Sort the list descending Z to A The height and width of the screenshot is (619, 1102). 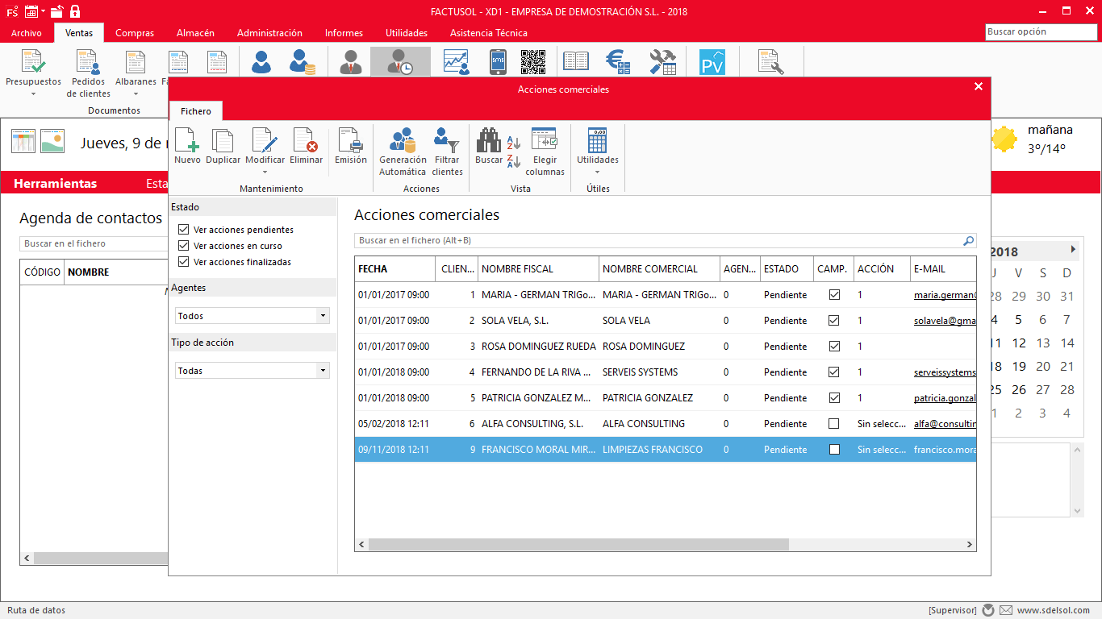pyautogui.click(x=514, y=160)
